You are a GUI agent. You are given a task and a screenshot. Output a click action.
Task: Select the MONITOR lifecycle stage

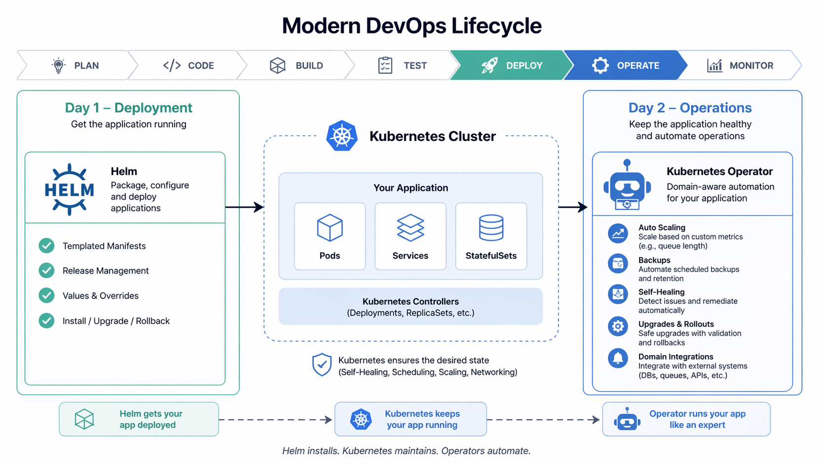740,65
